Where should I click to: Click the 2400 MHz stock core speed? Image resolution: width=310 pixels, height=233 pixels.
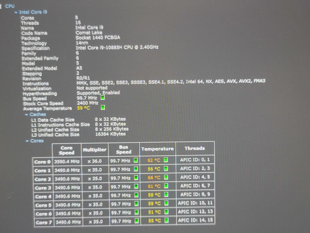88,103
